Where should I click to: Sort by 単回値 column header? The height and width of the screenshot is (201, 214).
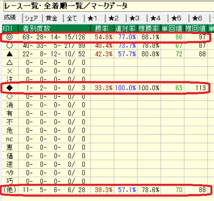point(173,28)
